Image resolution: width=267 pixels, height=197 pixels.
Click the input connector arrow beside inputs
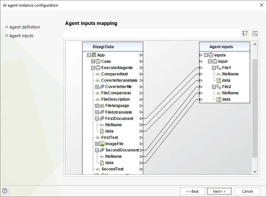201,55
